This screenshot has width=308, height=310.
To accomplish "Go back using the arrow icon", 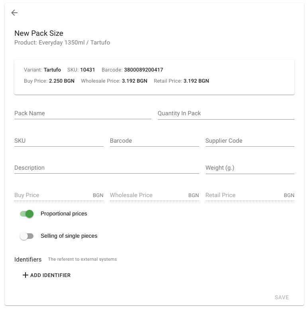I will (14, 13).
